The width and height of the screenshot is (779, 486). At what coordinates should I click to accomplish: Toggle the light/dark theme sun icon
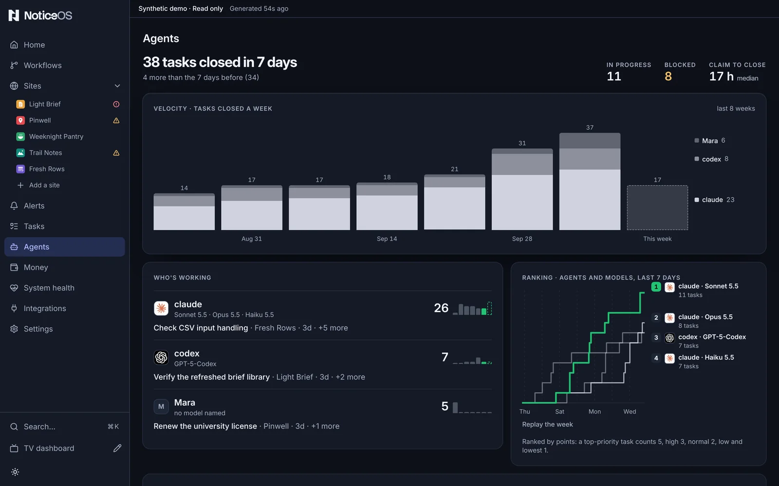[x=15, y=472]
